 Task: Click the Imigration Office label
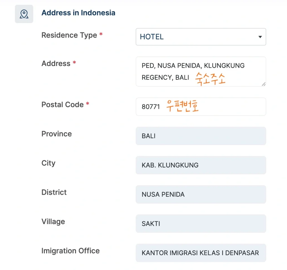click(70, 251)
